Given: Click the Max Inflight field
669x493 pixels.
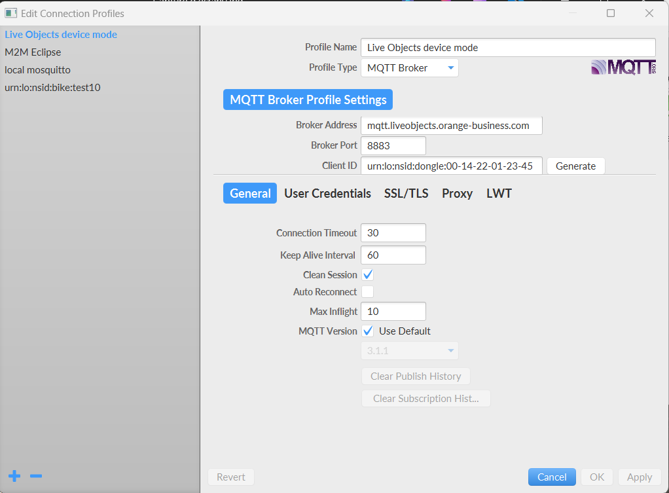Looking at the screenshot, I should pyautogui.click(x=393, y=311).
